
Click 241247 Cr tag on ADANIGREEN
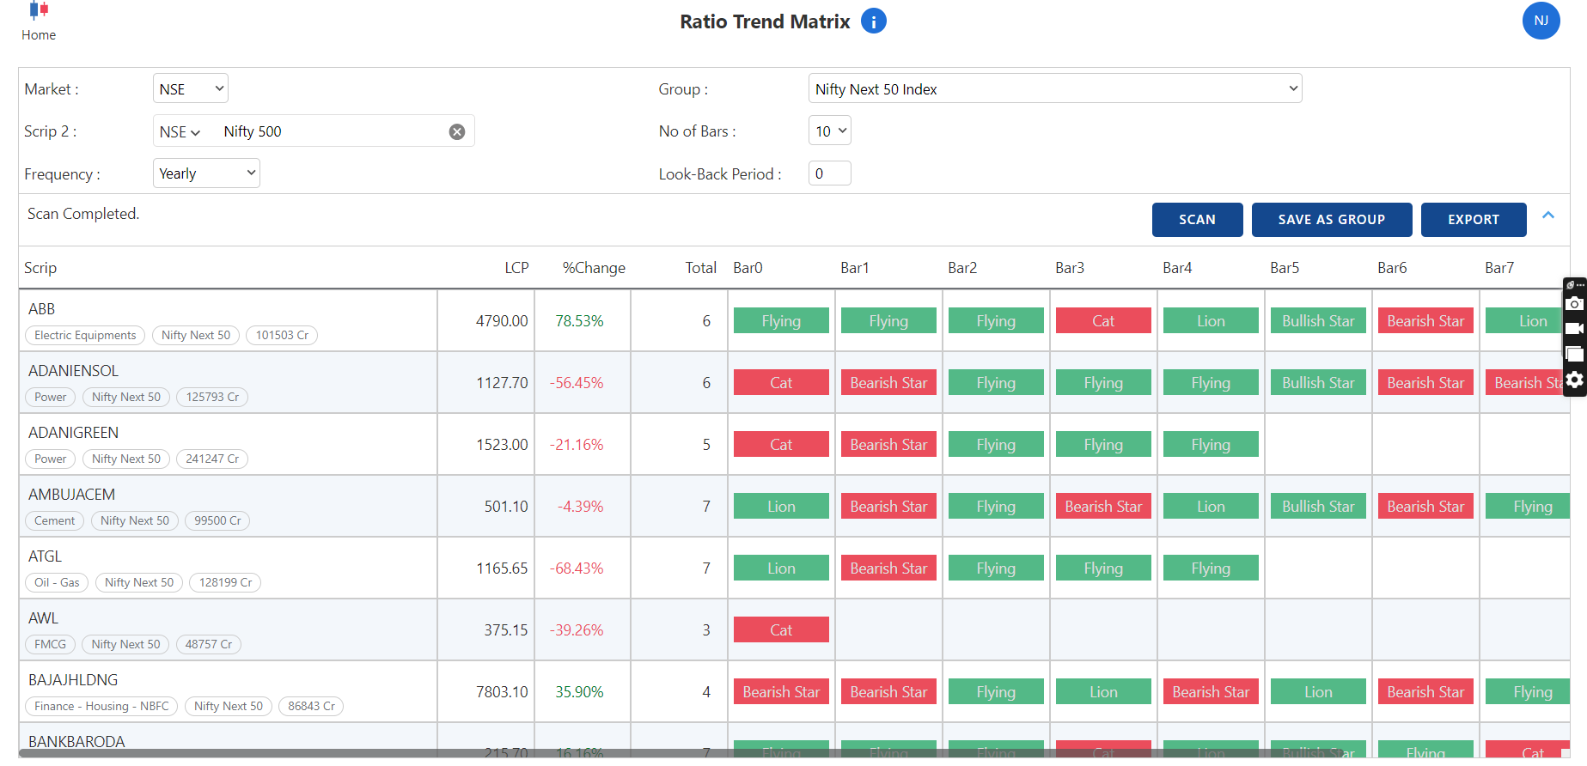click(x=212, y=459)
